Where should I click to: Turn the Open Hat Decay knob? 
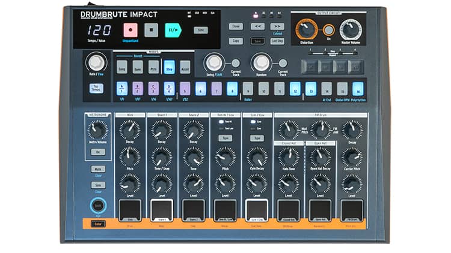pyautogui.click(x=320, y=156)
